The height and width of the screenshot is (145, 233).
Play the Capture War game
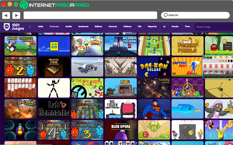187,67
